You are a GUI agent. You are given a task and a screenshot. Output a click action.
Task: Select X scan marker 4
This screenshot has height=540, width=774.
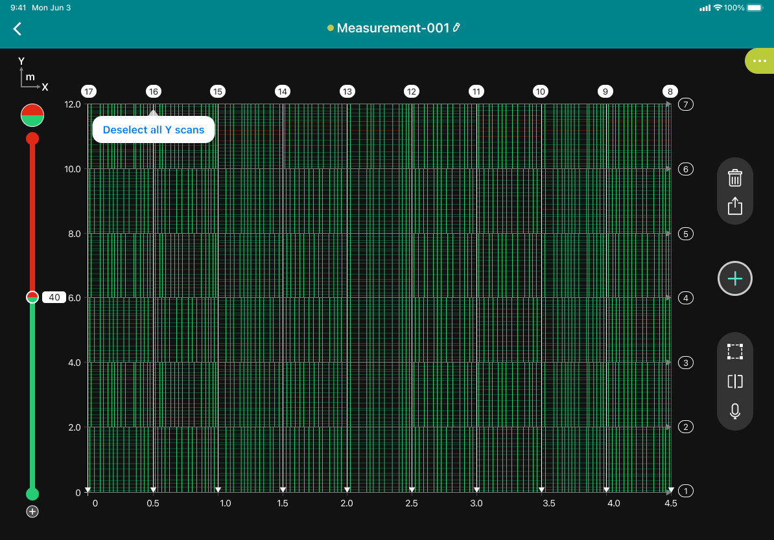(686, 298)
